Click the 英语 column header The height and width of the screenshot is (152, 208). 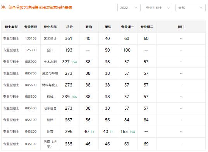click(108, 27)
